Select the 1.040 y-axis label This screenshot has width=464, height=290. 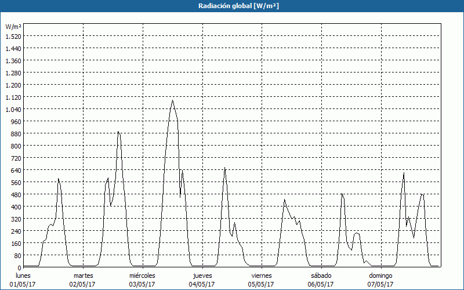pyautogui.click(x=13, y=109)
